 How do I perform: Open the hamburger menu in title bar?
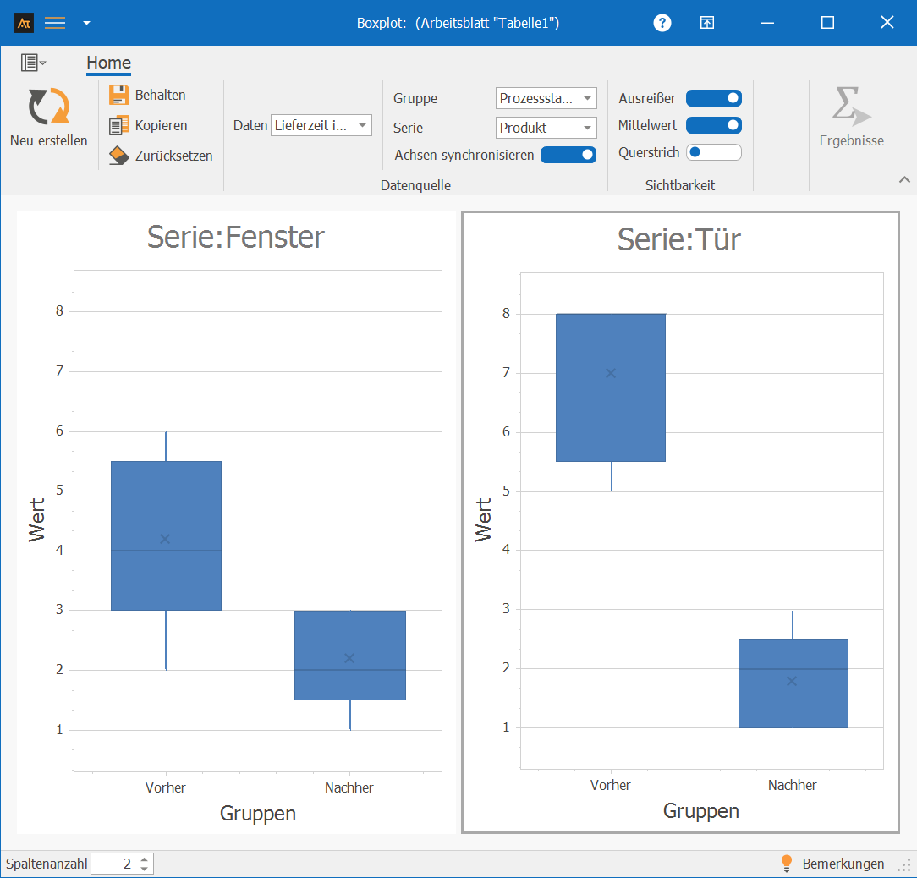(55, 23)
